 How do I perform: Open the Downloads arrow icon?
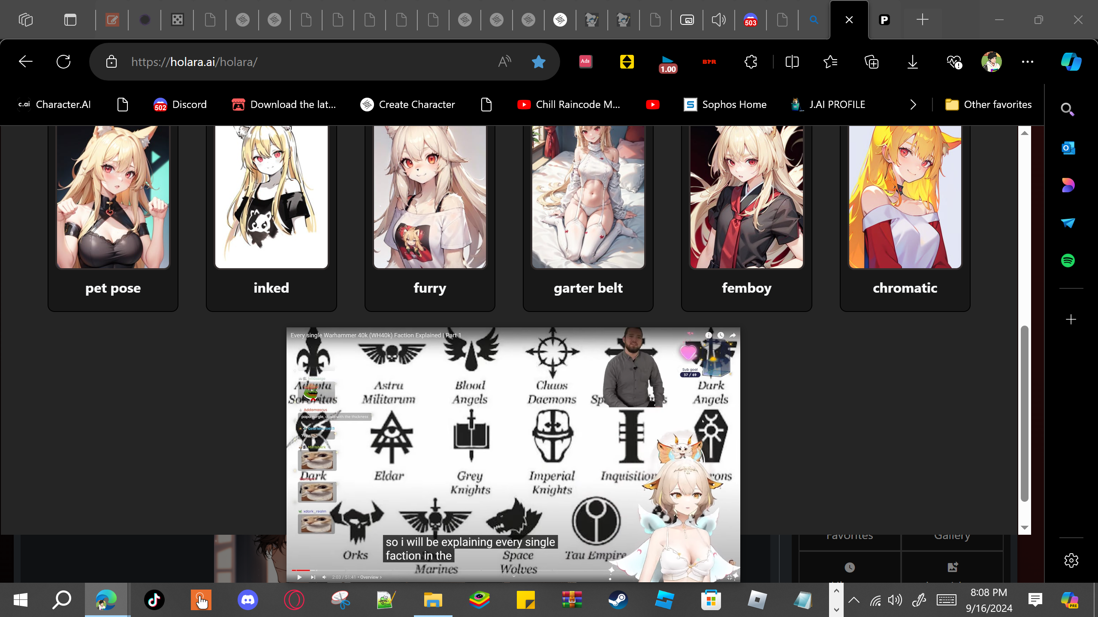tap(913, 62)
